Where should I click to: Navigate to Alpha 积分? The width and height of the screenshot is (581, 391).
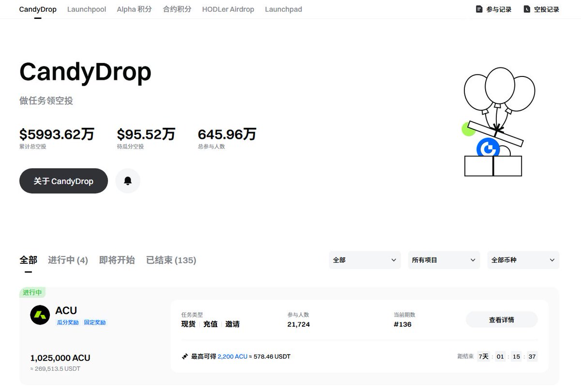(134, 9)
